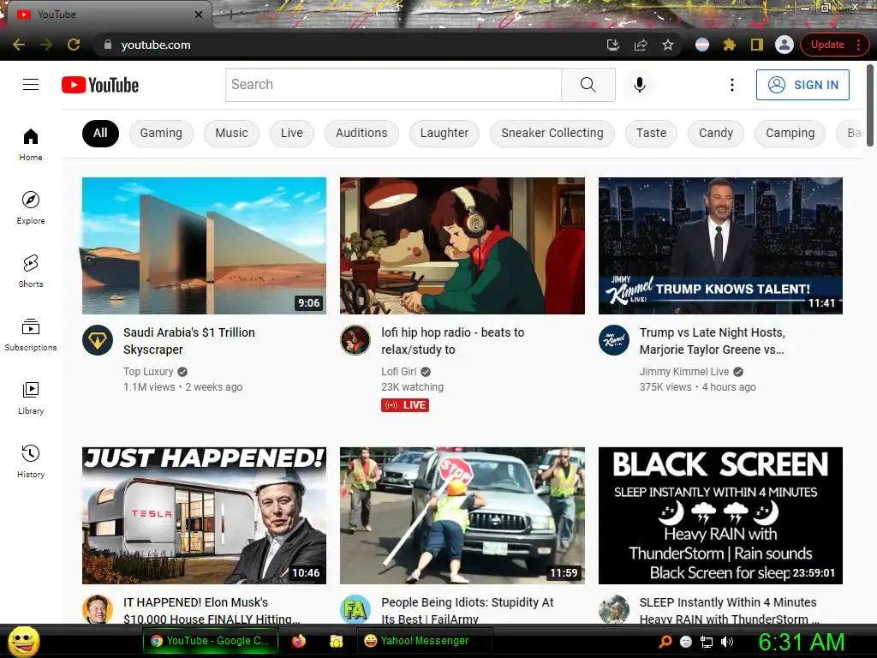Screen dimensions: 877x658
Task: Click the Saudi skyscraper video thumbnail
Action: point(204,246)
